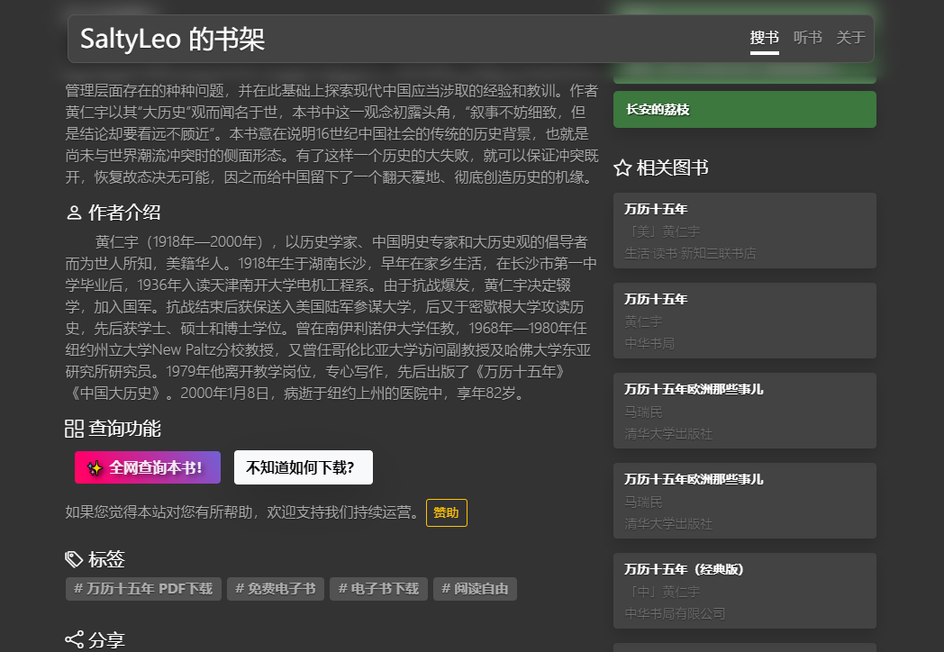
Task: Click the grid icon beside 查询功能
Action: tap(74, 429)
